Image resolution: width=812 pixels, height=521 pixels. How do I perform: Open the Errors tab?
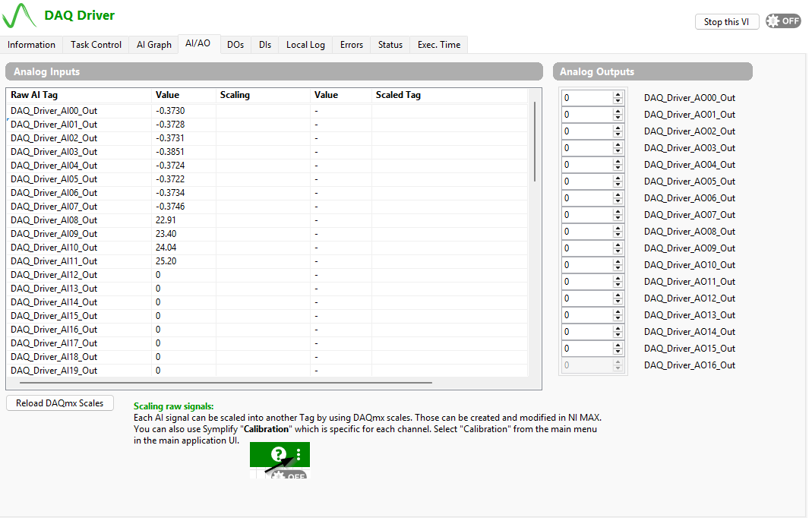[351, 45]
